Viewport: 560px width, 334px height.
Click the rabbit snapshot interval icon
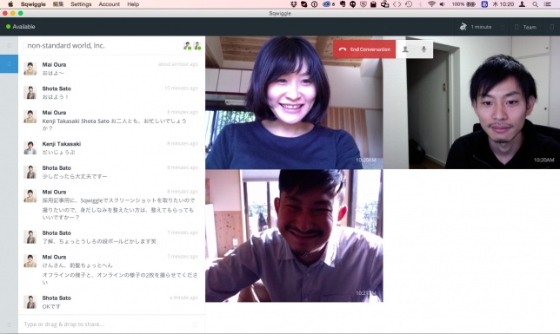pyautogui.click(x=463, y=27)
